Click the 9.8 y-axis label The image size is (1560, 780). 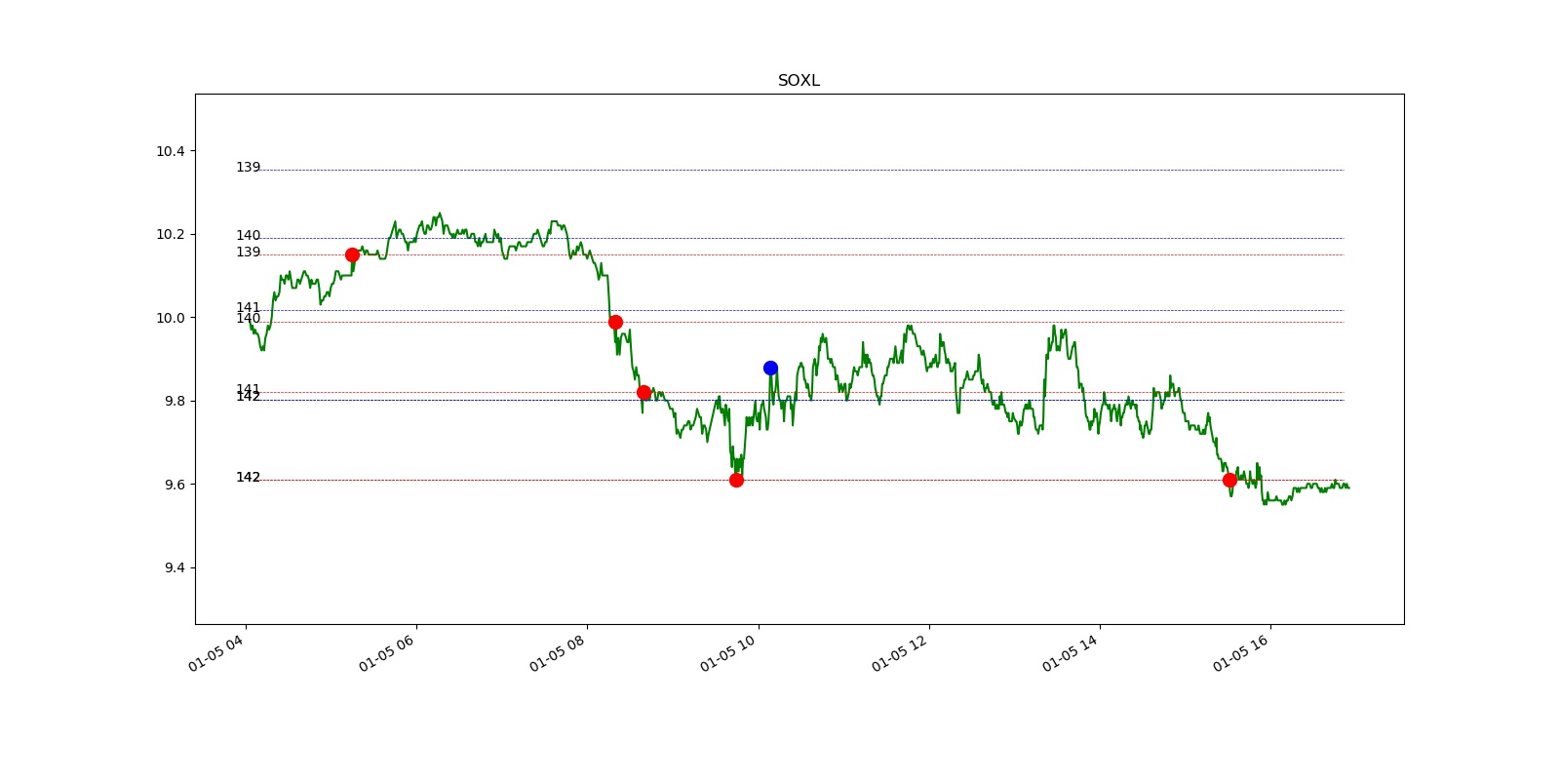(174, 401)
